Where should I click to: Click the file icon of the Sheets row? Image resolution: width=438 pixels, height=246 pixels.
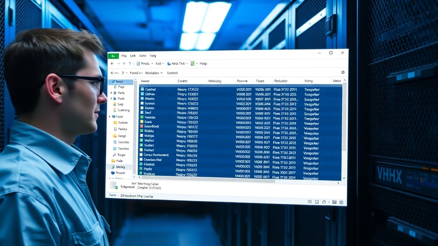(x=142, y=99)
